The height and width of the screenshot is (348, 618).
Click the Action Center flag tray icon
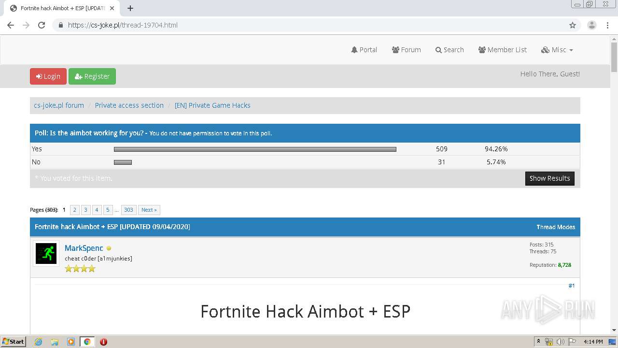[572, 342]
